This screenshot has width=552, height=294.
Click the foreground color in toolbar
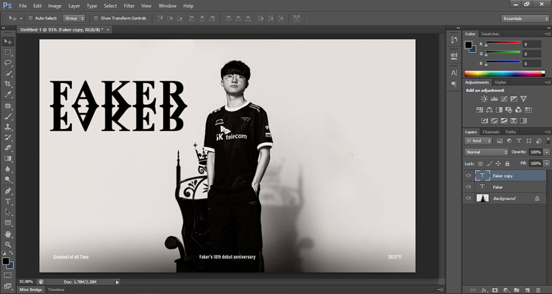[x=5, y=261]
